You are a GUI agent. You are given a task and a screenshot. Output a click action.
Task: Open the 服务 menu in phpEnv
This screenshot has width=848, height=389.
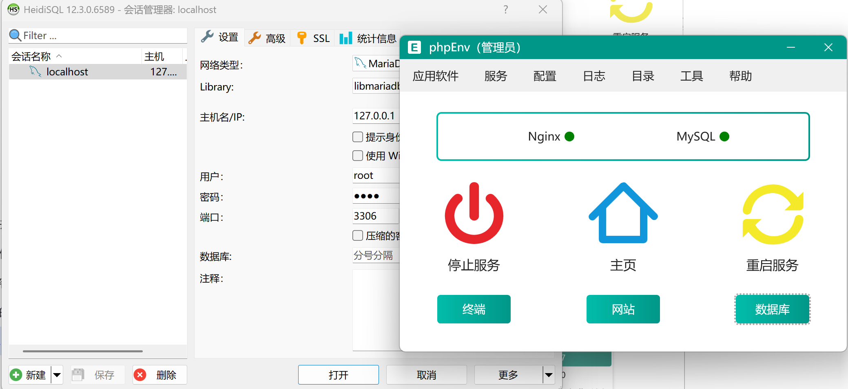point(496,76)
